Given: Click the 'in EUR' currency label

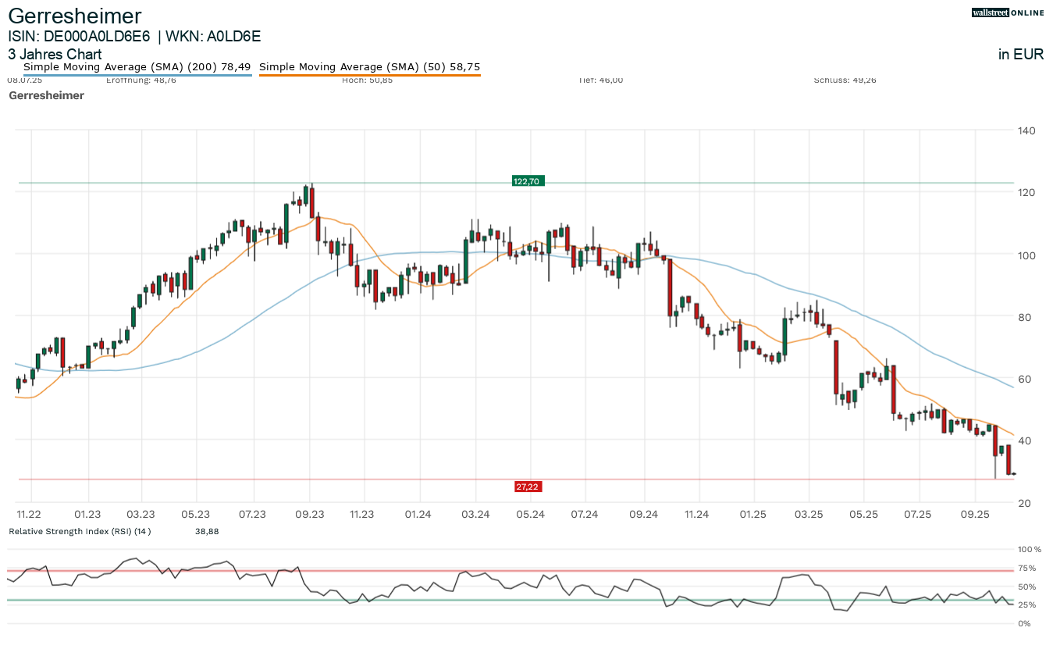Looking at the screenshot, I should [1021, 55].
